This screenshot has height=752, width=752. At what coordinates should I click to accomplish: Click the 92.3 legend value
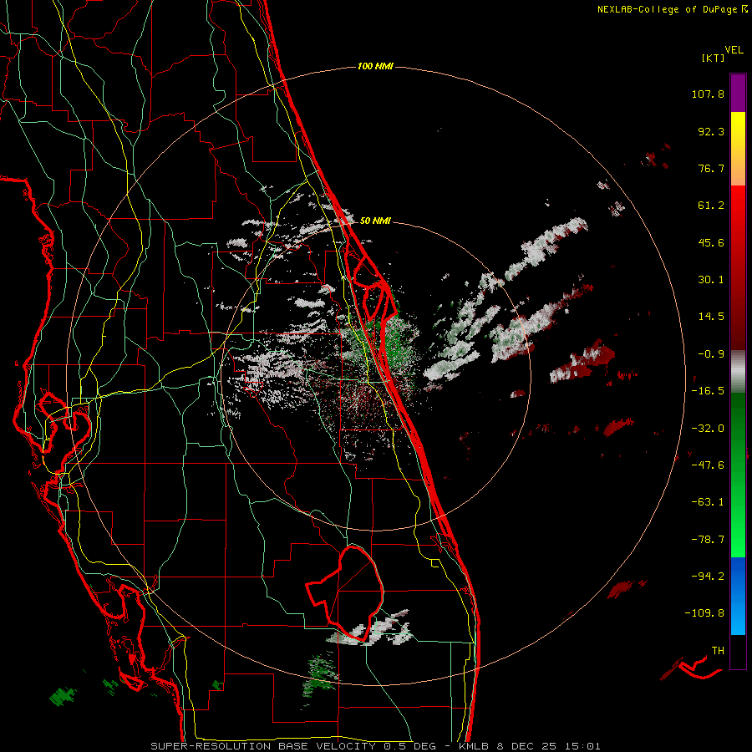711,131
